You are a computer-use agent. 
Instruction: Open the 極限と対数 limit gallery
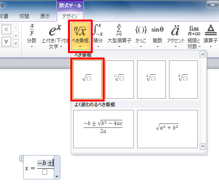tap(194, 36)
